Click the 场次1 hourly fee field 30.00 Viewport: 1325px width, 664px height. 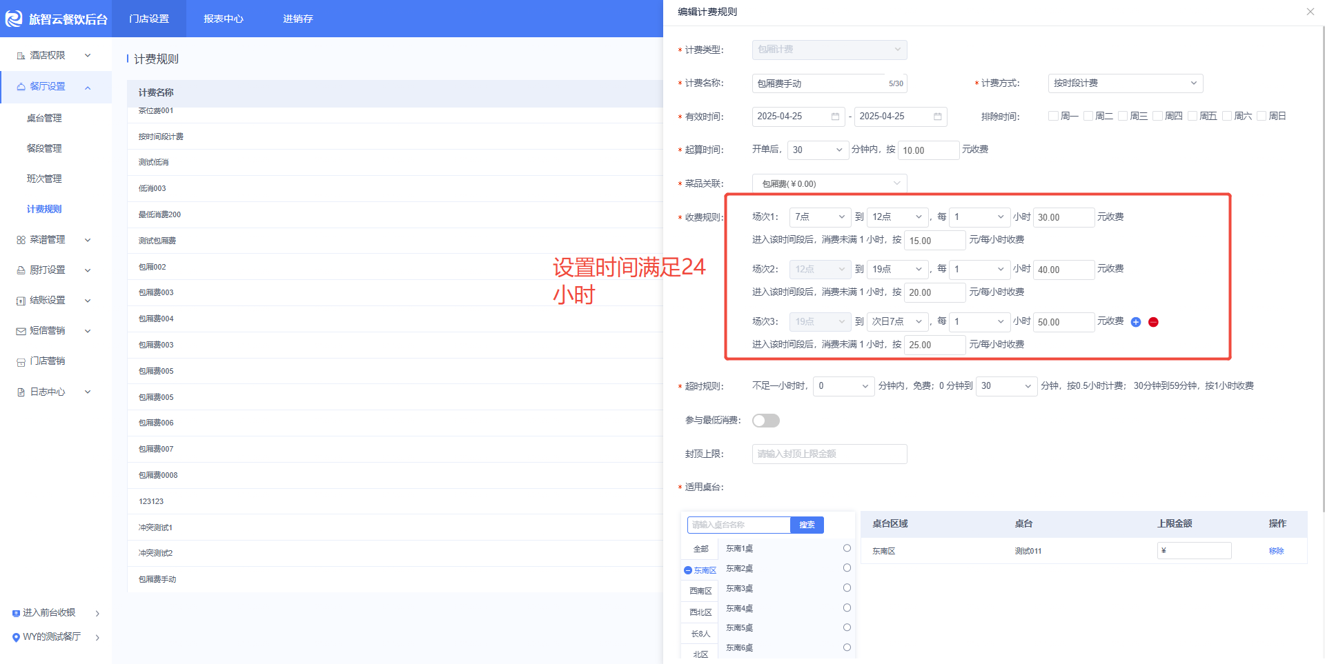1063,217
